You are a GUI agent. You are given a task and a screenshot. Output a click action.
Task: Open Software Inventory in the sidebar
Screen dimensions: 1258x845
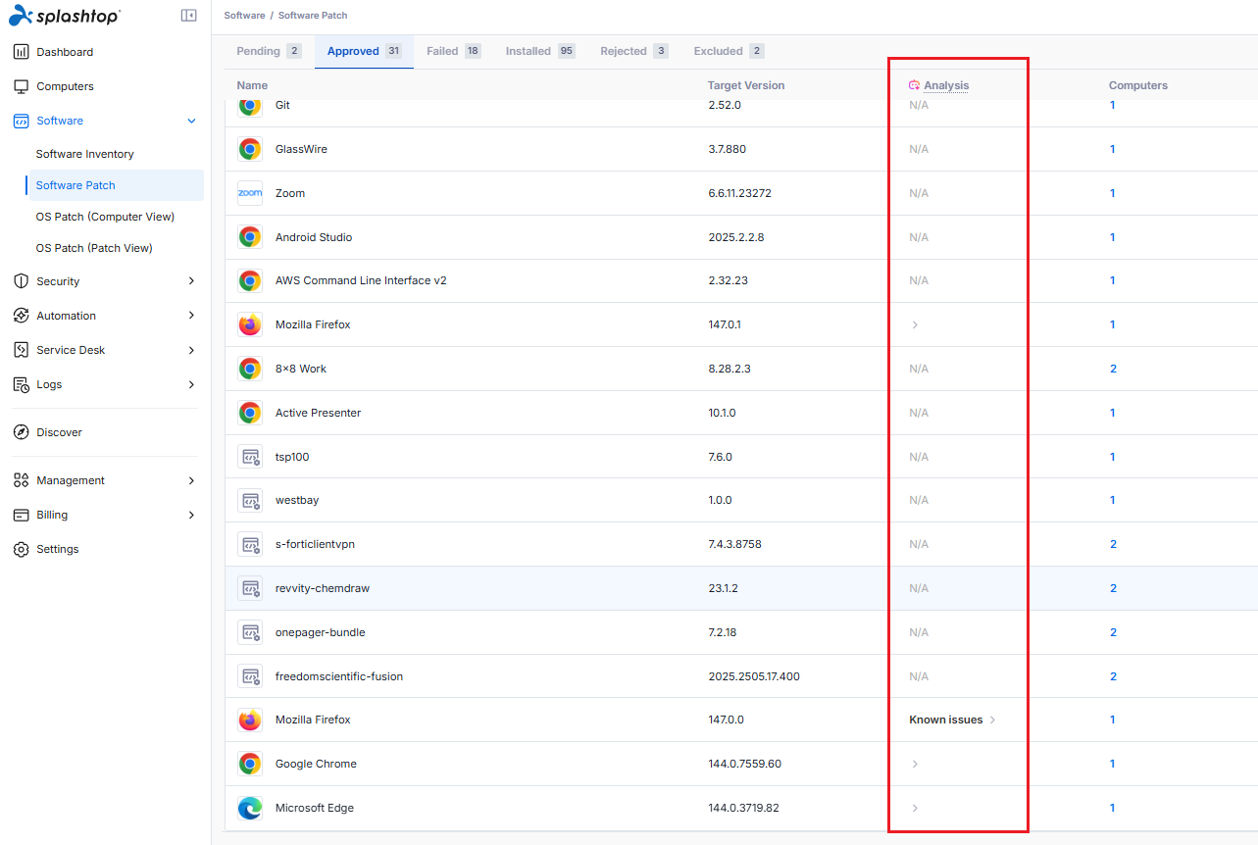(x=85, y=154)
